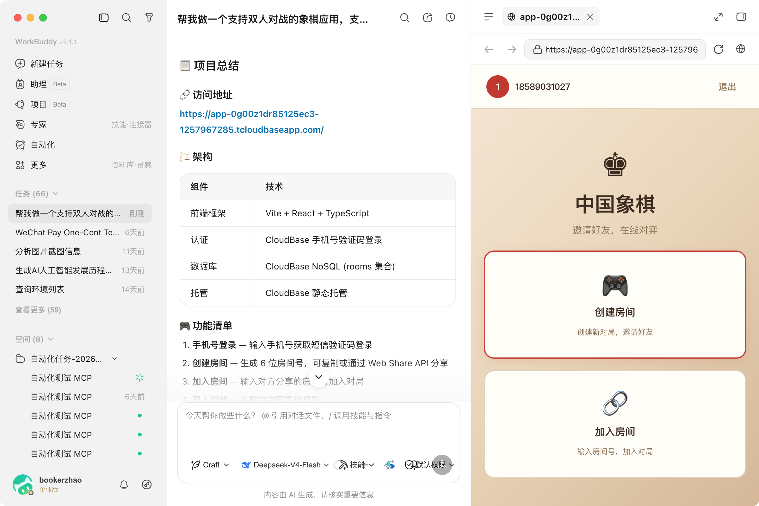Open the 生成AI人工智能发展历程 task
Viewport: 759px width, 506px height.
point(80,270)
